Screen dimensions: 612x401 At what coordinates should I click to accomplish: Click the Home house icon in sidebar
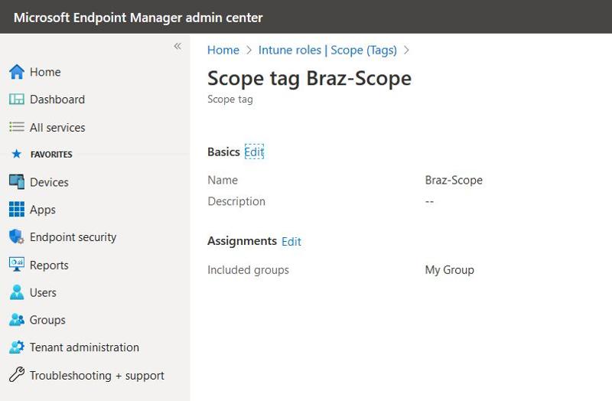coord(17,72)
